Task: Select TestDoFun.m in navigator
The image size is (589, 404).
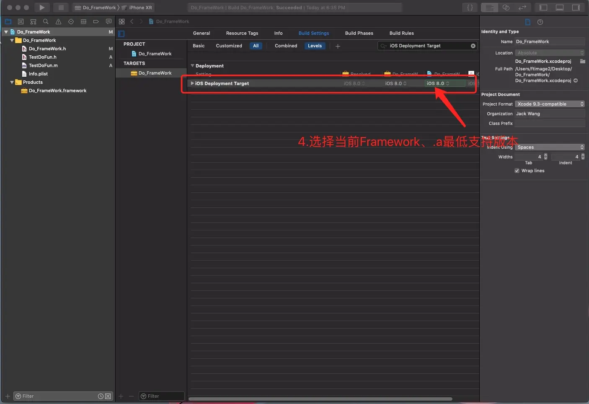Action: [43, 65]
